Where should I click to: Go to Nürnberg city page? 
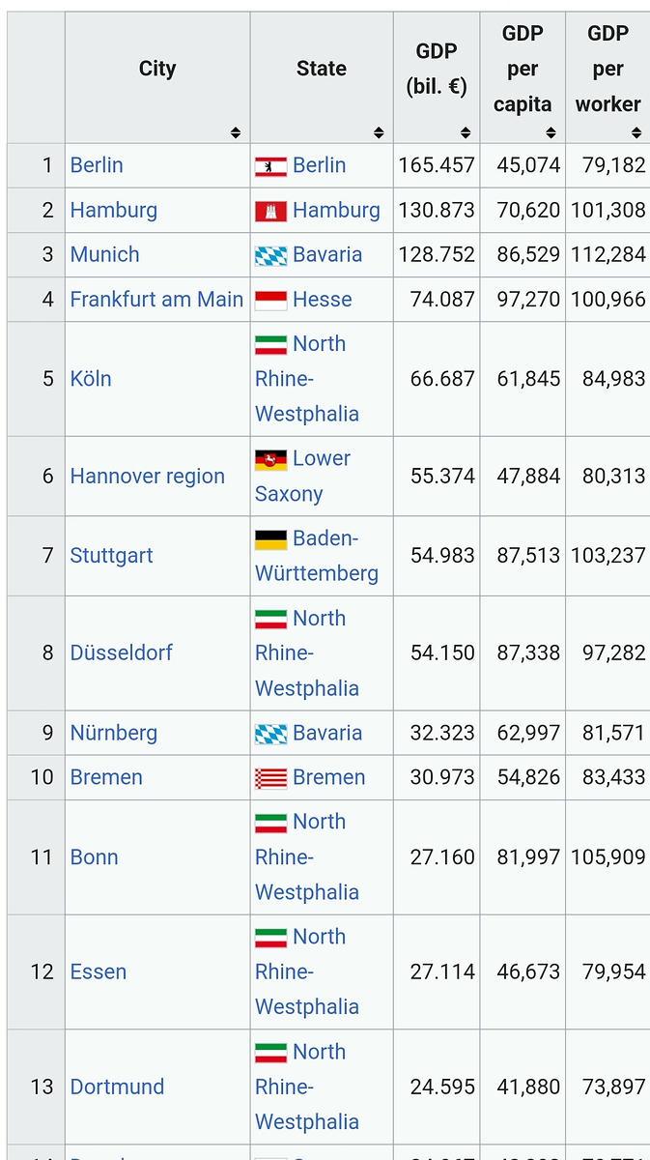pyautogui.click(x=113, y=733)
